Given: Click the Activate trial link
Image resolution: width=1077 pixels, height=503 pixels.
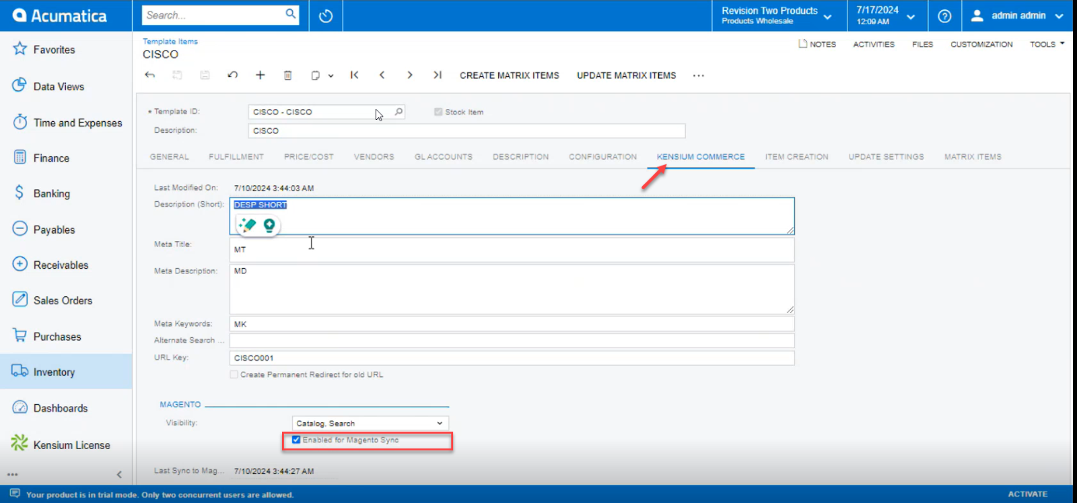Looking at the screenshot, I should pyautogui.click(x=1027, y=494).
